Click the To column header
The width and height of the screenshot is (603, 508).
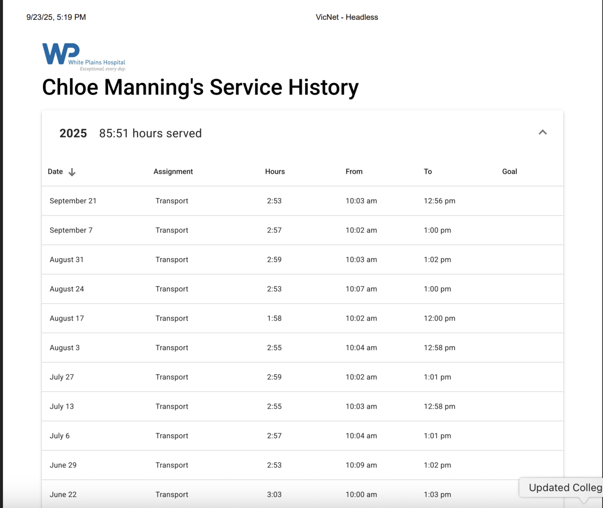428,172
